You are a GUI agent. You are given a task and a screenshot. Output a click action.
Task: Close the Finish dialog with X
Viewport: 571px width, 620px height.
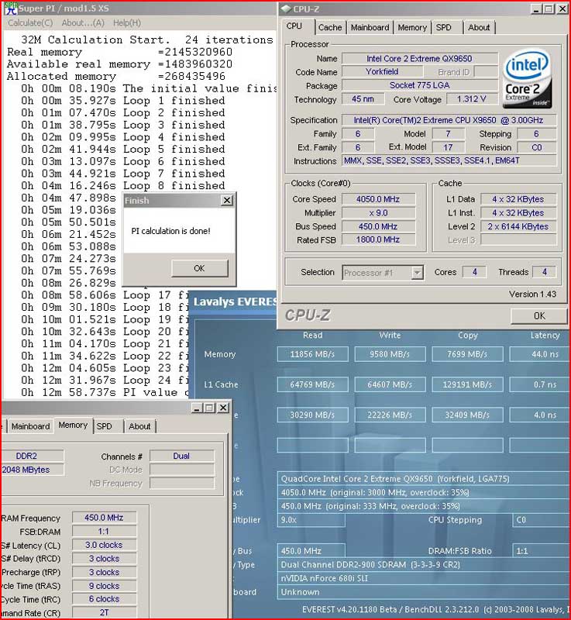click(x=227, y=201)
